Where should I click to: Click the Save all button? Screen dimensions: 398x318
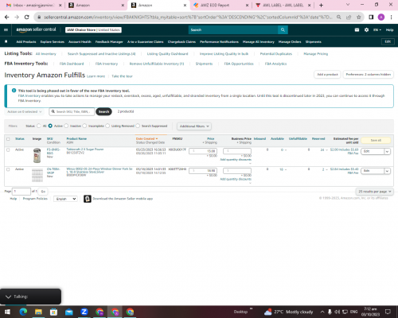click(376, 140)
